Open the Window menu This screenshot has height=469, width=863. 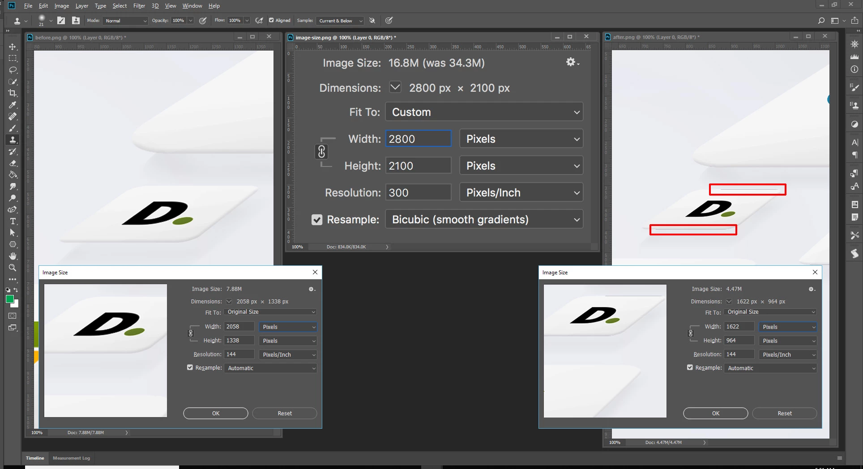192,6
